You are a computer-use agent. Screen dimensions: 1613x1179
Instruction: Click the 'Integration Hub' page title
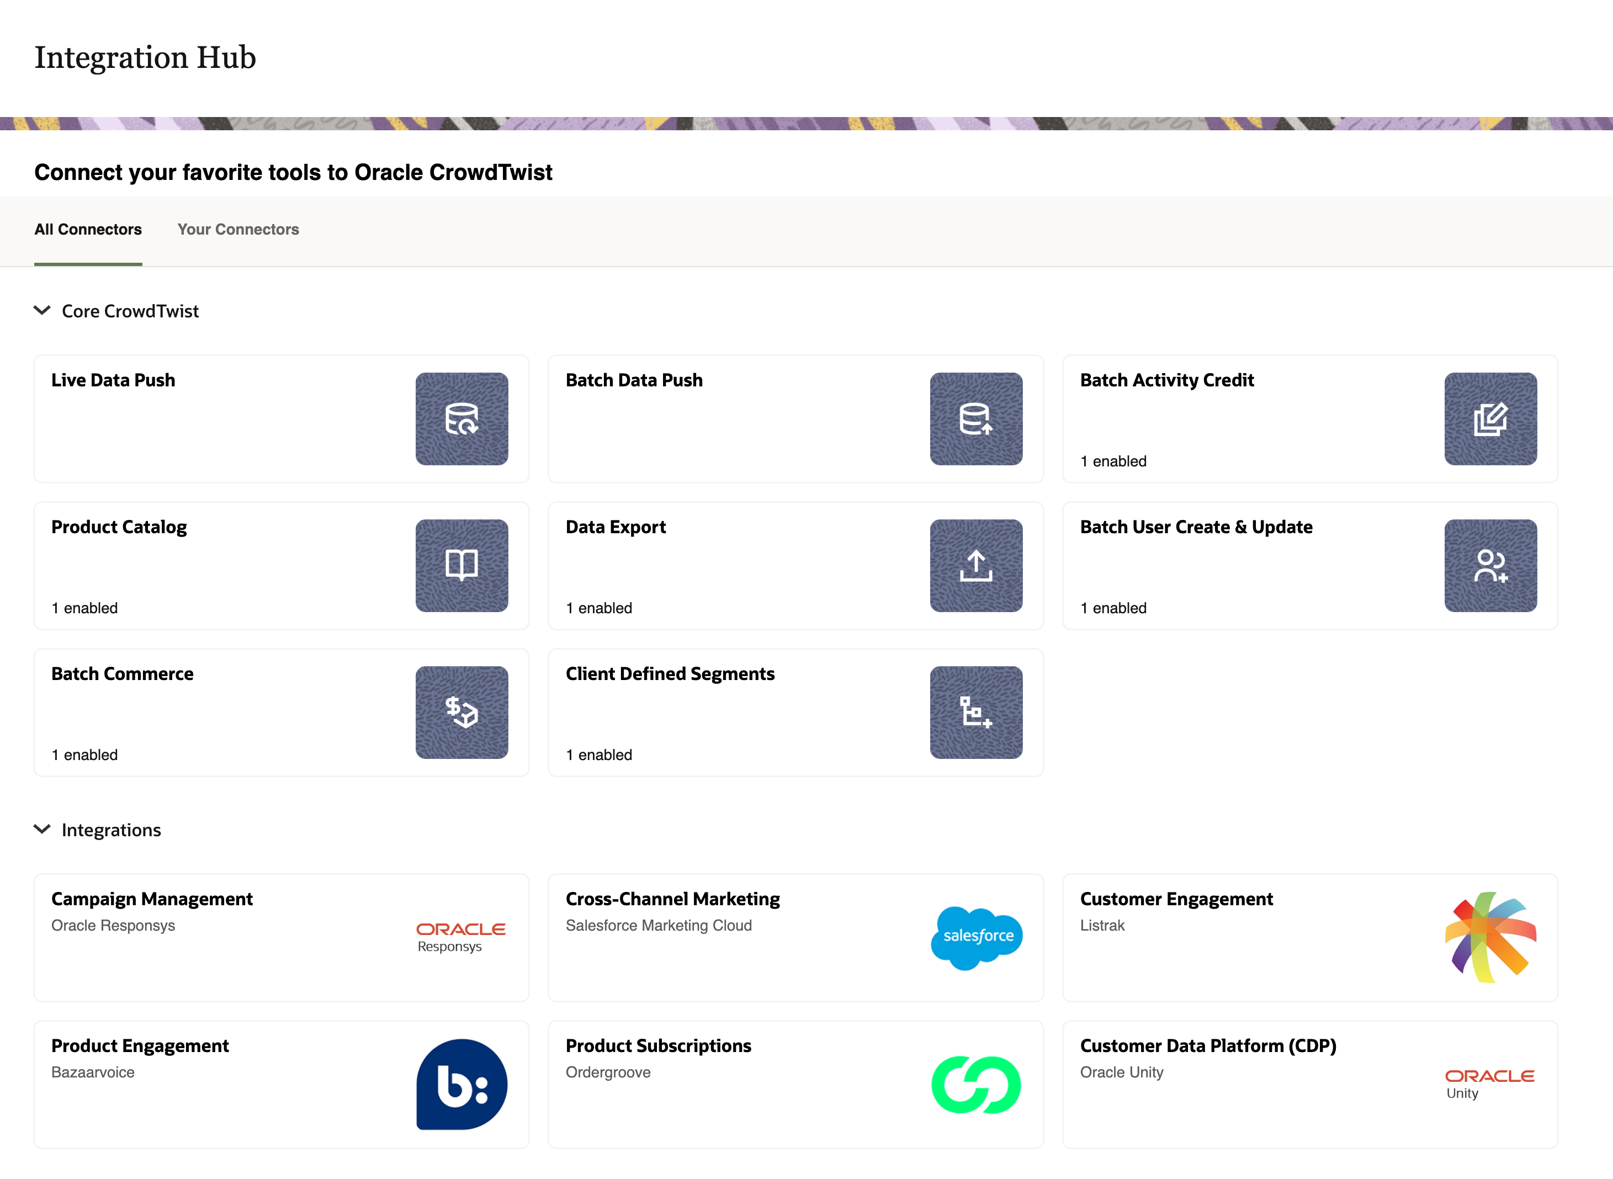145,58
